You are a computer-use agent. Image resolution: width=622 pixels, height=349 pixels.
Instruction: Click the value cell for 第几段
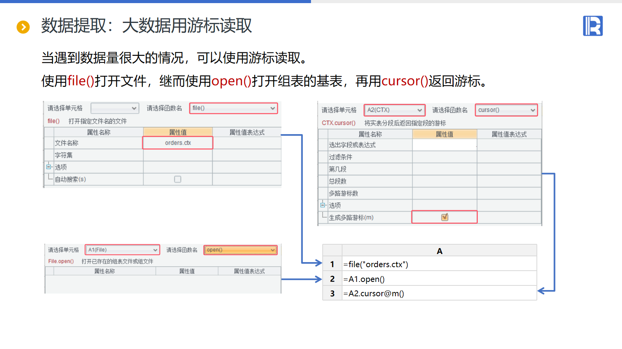(x=445, y=169)
